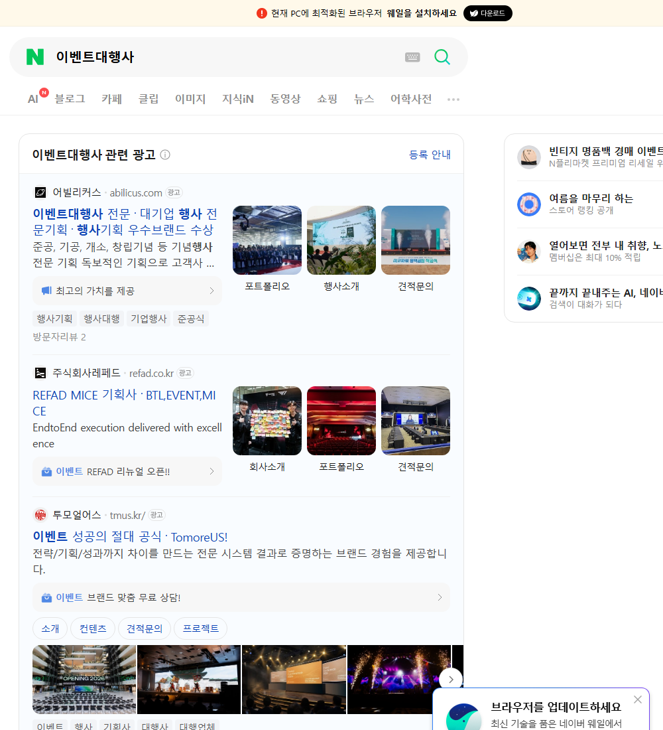Switch to the 지식iN tab
The width and height of the screenshot is (663, 730).
coord(238,99)
